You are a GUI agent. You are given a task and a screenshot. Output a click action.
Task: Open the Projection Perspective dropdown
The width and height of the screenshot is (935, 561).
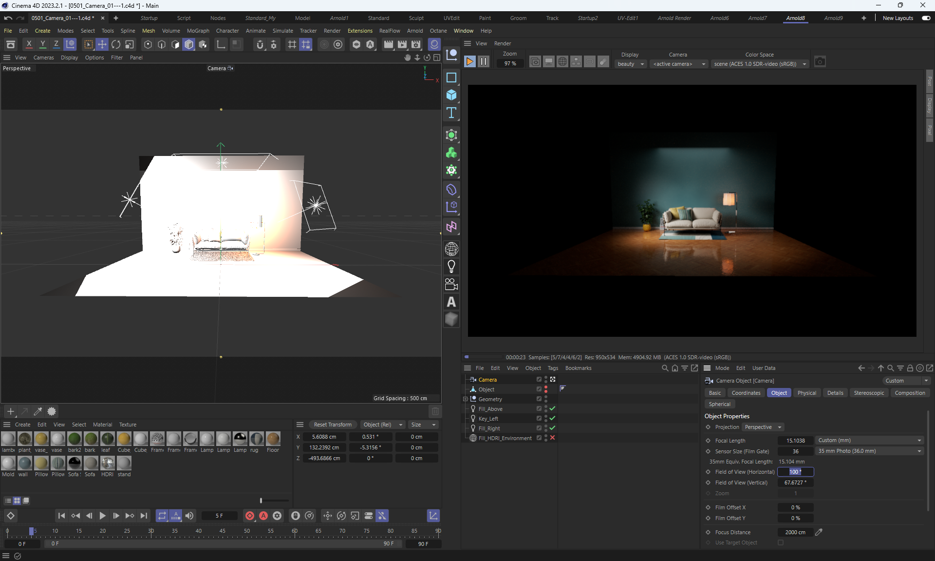[763, 427]
